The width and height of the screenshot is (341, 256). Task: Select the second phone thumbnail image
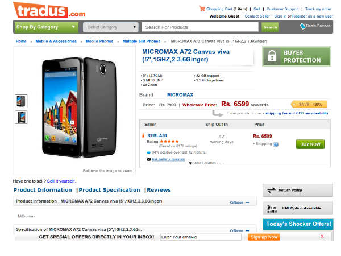[x=21, y=117]
